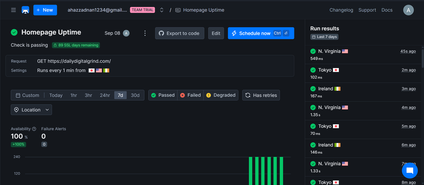Screen dimensions: 424x185
Task: Open the three-dot more options menu
Action: (145, 33)
